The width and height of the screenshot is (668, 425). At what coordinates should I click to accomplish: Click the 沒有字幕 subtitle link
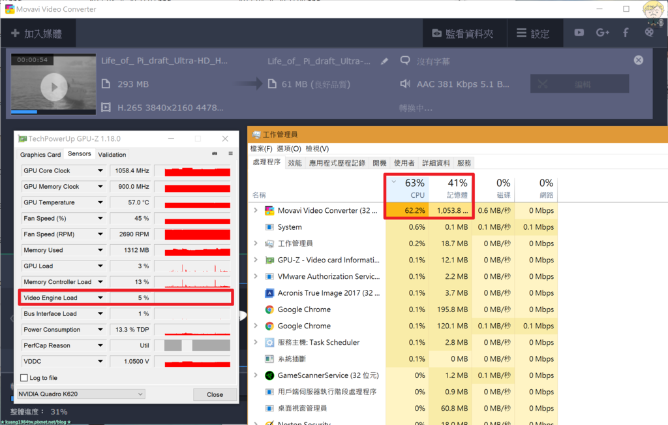tap(433, 61)
